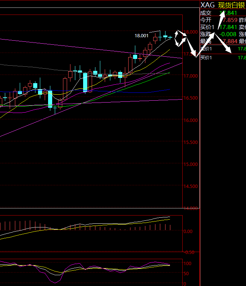Click the 16.000 price axis label

190,120
